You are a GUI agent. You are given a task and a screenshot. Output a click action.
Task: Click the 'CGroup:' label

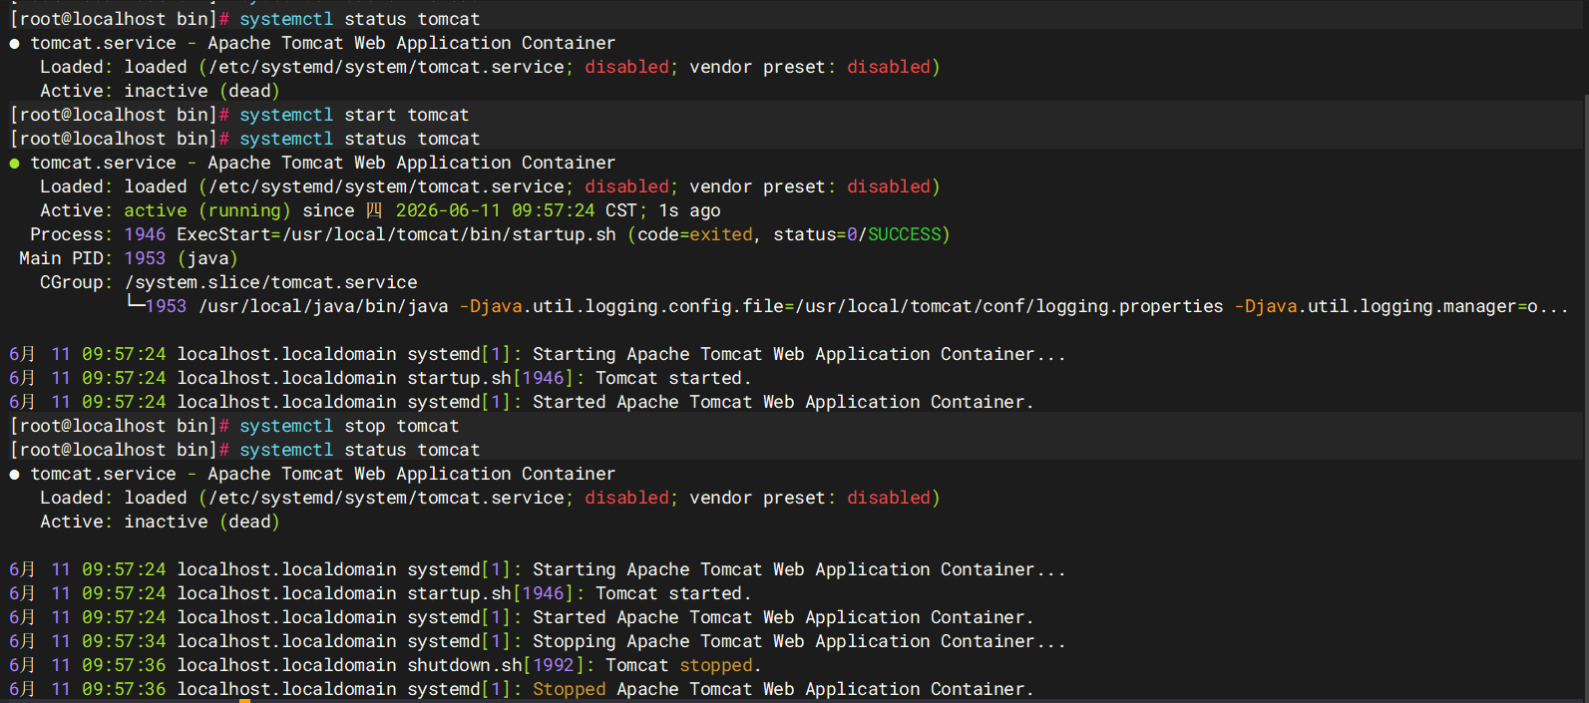point(76,282)
